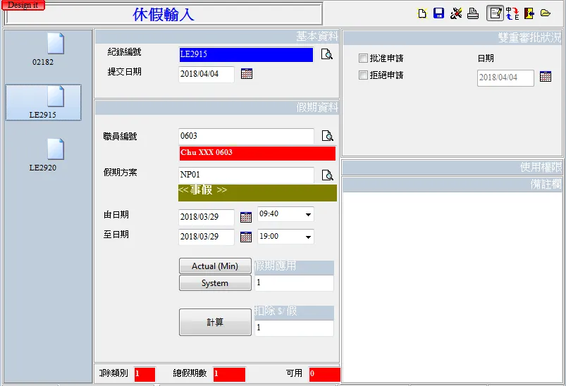Viewport: 566px width, 386px height.
Task: Expand the 19:00 end time dropdown
Action: (308, 237)
